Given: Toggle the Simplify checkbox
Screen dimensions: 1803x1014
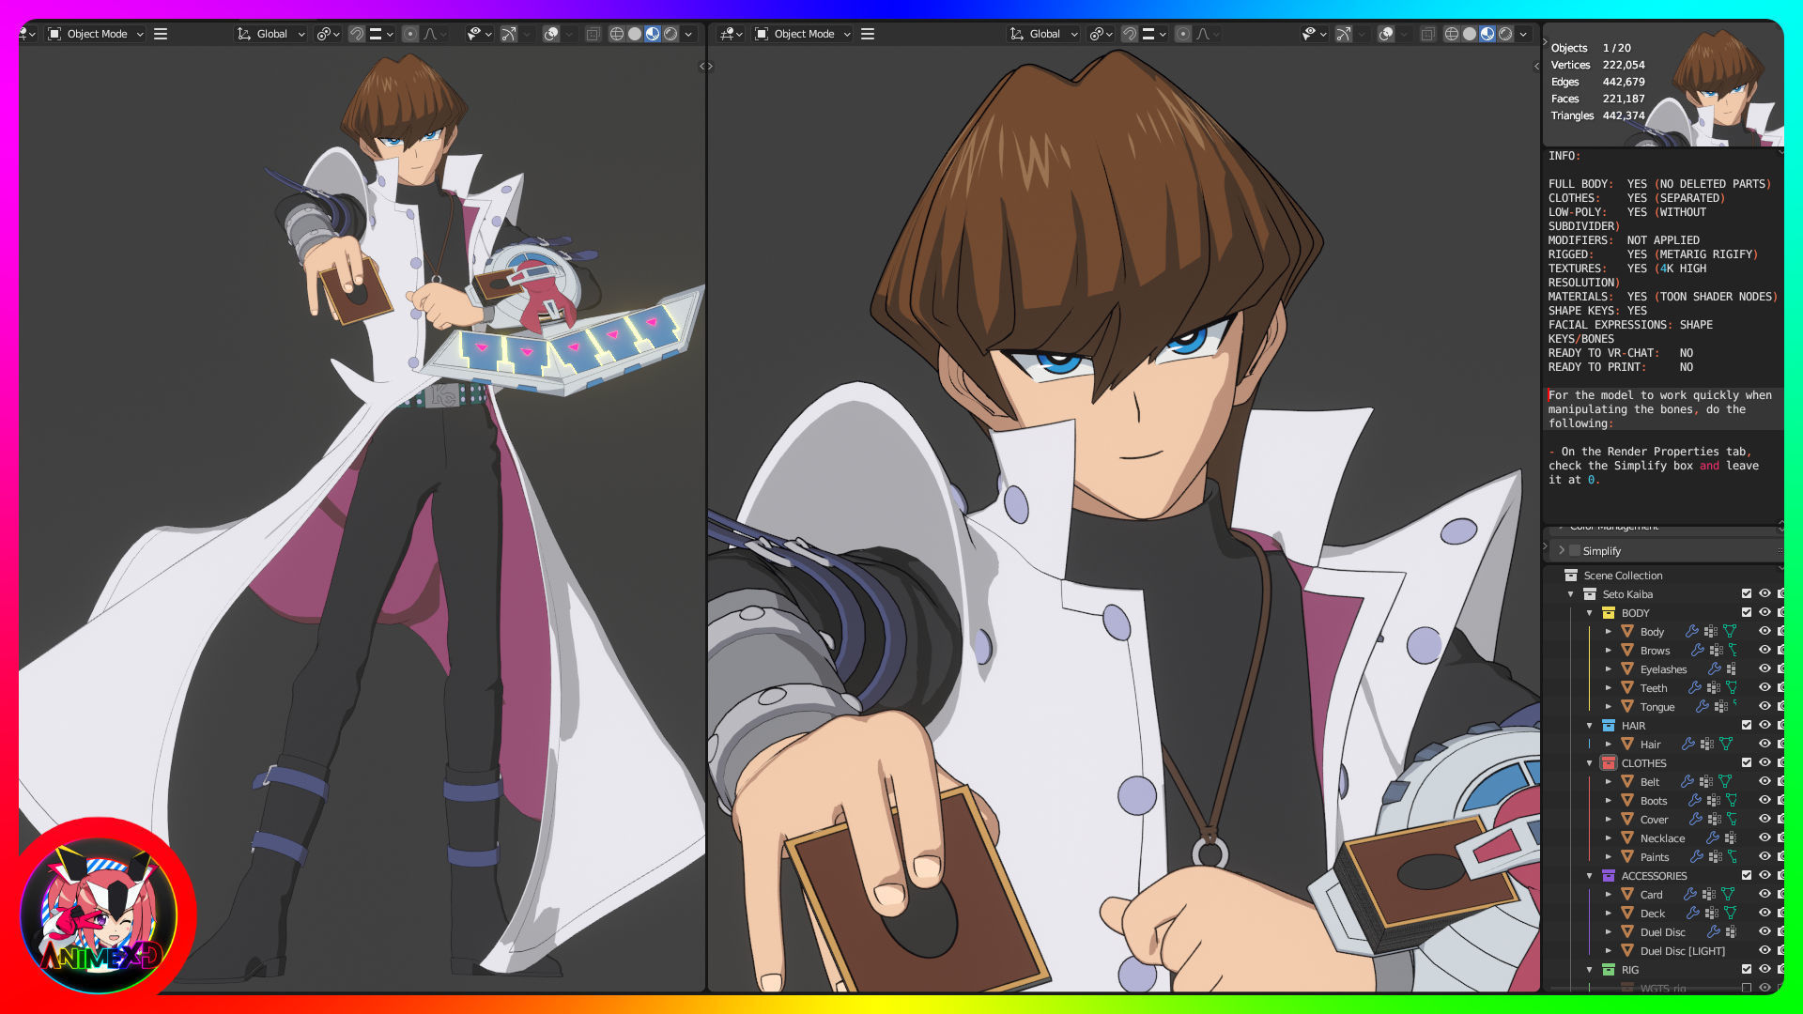Looking at the screenshot, I should 1575,551.
